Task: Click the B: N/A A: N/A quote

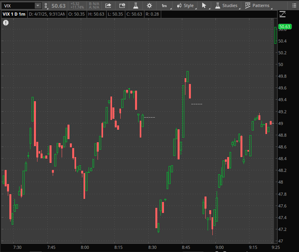Action: pos(94,6)
